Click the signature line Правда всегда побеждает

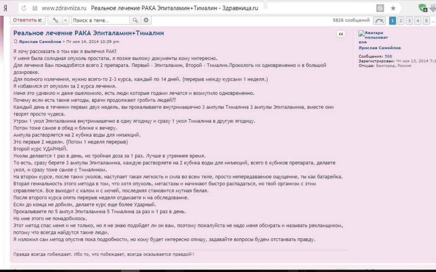pos(104,254)
